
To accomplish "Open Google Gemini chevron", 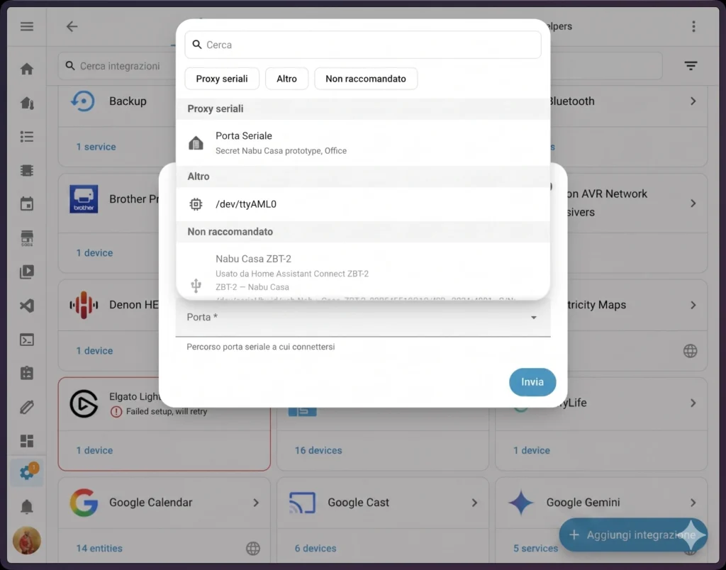I will click(x=693, y=503).
